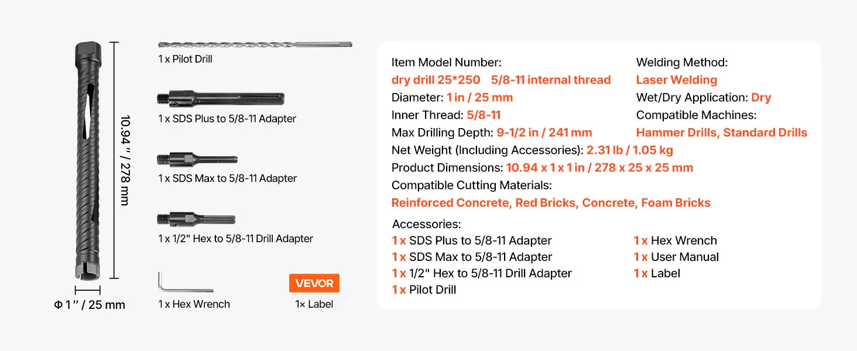
Task: Click the orange VEVOR label logo
Action: pyautogui.click(x=314, y=283)
